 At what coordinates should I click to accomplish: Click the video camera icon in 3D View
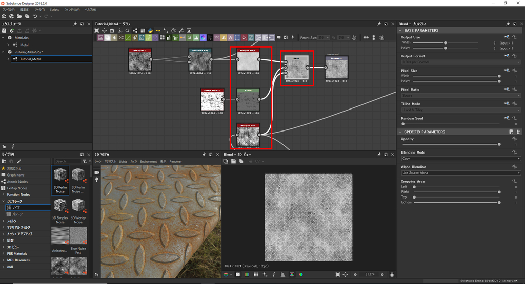coord(96,172)
